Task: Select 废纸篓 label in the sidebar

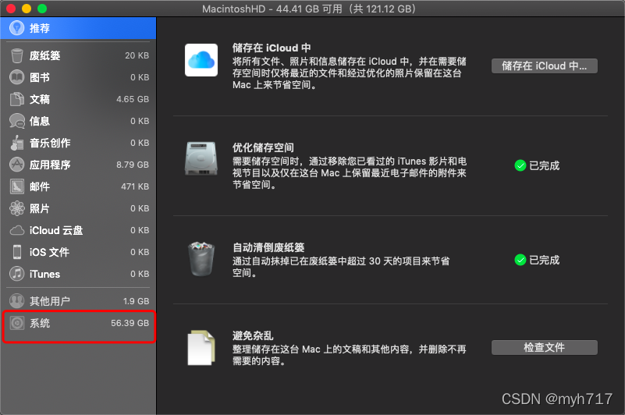Action: (x=44, y=55)
